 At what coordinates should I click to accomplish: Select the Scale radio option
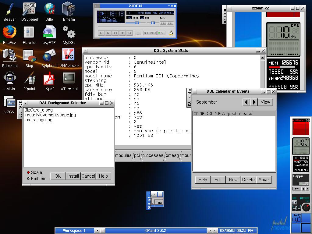coord(34,172)
